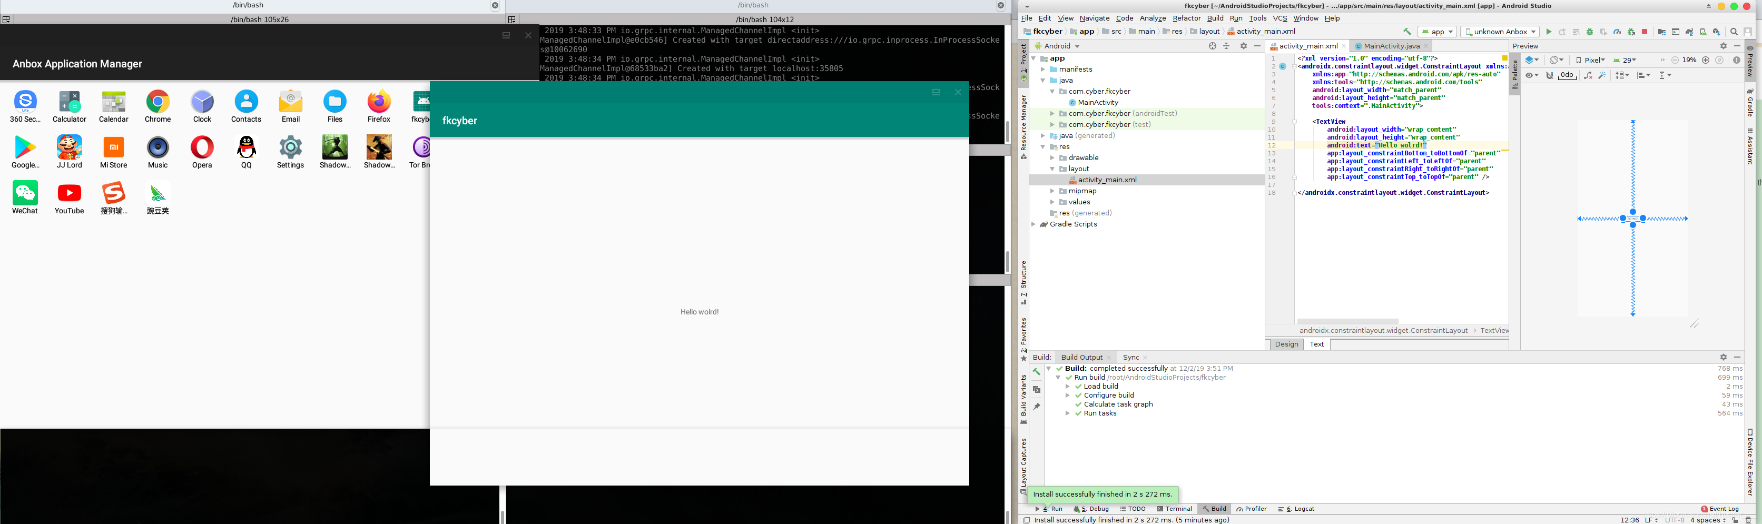Click the Infer Constraints magic wand icon
1762x524 pixels.
coord(1602,75)
